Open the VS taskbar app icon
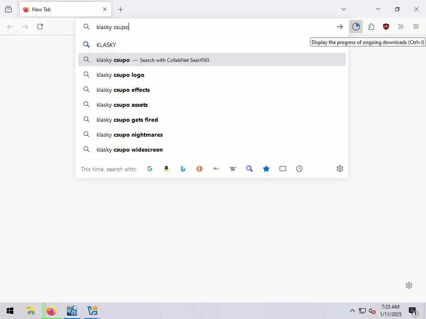Viewport: 426px width, 319px height. tap(92, 311)
